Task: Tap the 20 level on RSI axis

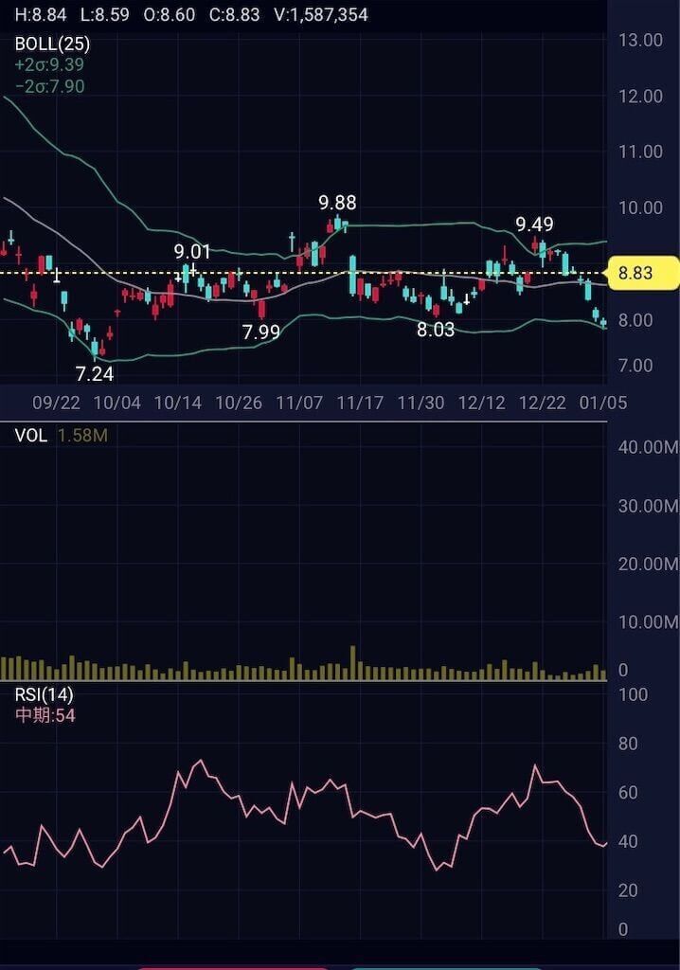Action: pyautogui.click(x=628, y=890)
